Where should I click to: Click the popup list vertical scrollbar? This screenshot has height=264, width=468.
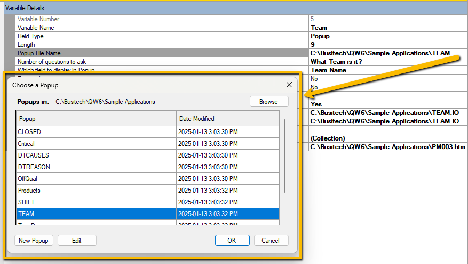coord(284,155)
